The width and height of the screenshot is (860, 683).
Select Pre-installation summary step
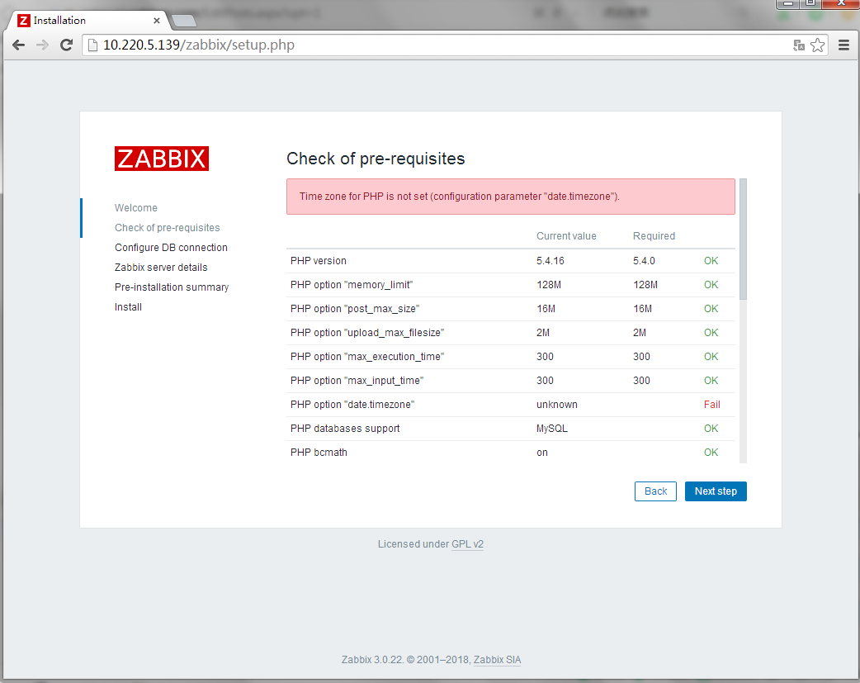pyautogui.click(x=172, y=287)
